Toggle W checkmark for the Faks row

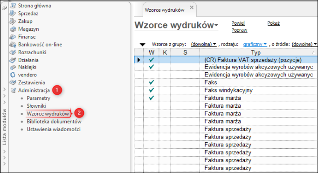(x=151, y=83)
